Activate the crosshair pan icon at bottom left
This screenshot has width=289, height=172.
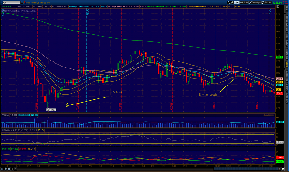point(2,169)
